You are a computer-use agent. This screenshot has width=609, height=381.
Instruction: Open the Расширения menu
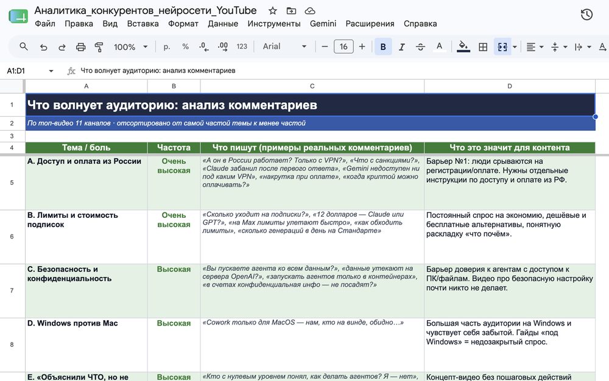pos(370,24)
